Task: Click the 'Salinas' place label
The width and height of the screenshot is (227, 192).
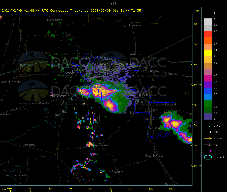Action: 44,102
